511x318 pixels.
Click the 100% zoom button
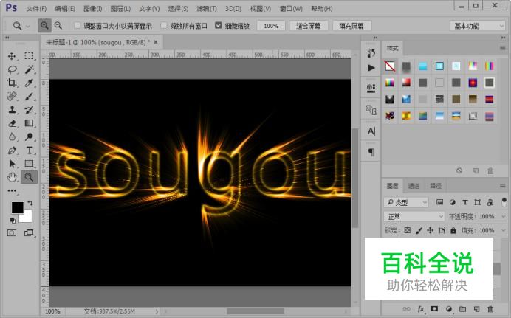tap(271, 26)
